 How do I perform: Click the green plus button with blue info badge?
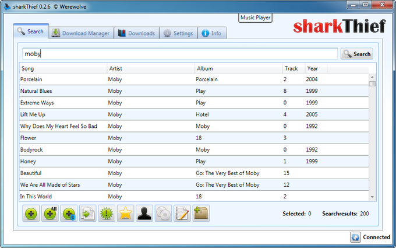[x=69, y=214]
